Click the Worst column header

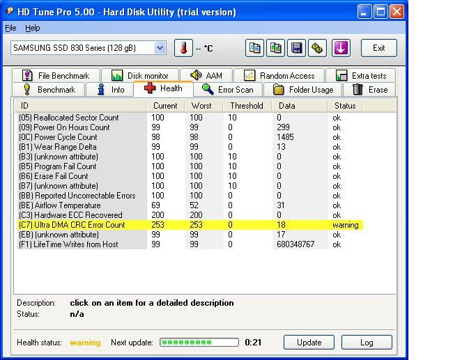204,106
